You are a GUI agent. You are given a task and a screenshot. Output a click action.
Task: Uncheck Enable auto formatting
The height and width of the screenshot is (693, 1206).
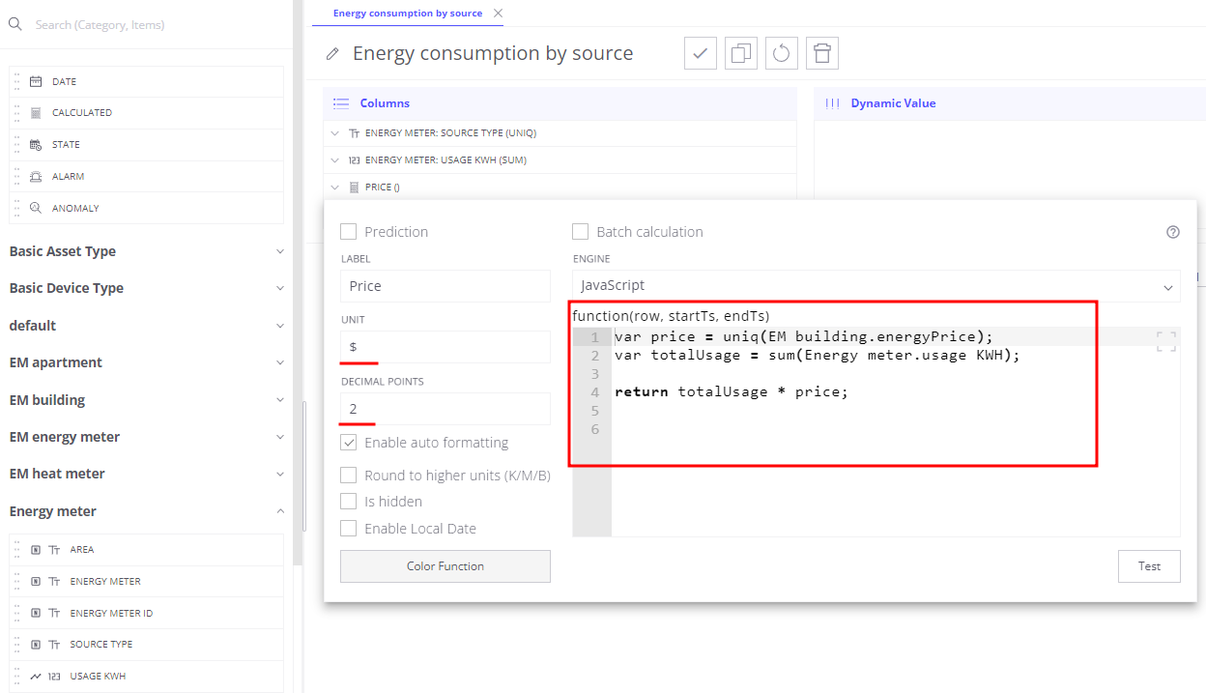point(348,443)
